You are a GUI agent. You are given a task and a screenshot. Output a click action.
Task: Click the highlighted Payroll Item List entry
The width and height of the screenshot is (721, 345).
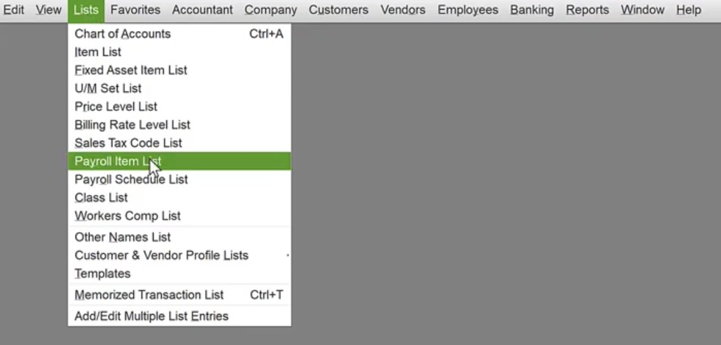118,161
